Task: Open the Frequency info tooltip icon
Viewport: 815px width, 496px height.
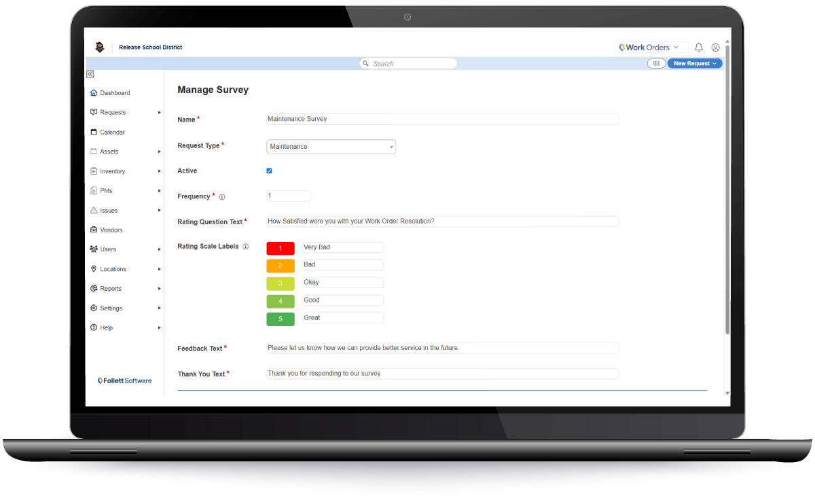Action: (x=221, y=196)
